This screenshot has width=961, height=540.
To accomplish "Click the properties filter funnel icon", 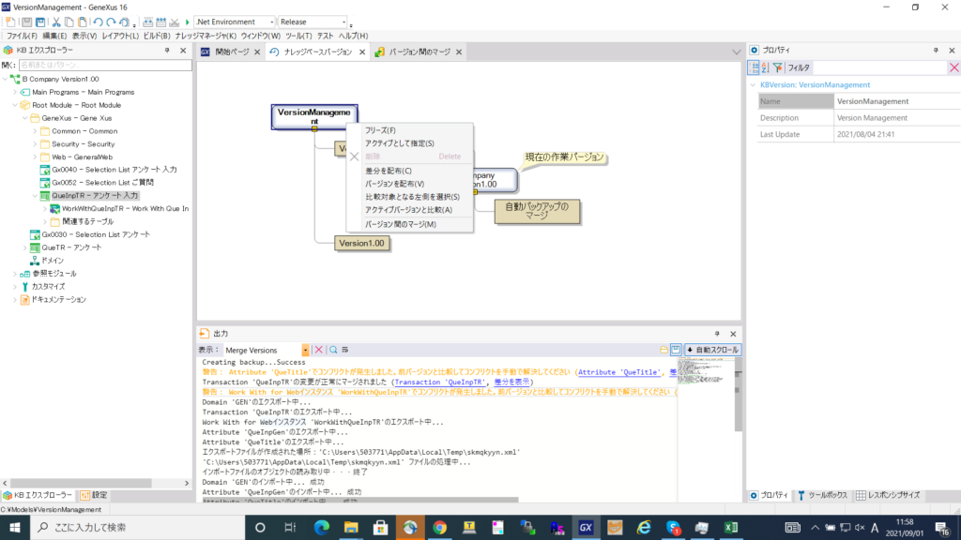I will (x=777, y=67).
